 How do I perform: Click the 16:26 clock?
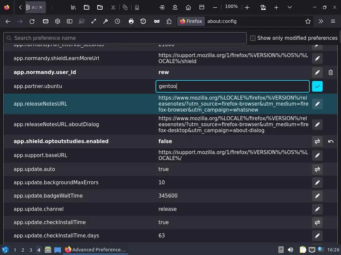(x=333, y=250)
